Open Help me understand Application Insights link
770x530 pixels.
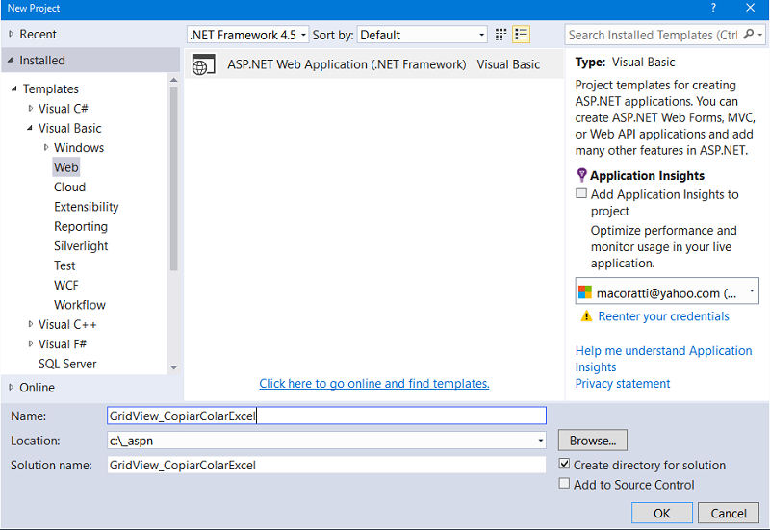point(663,359)
